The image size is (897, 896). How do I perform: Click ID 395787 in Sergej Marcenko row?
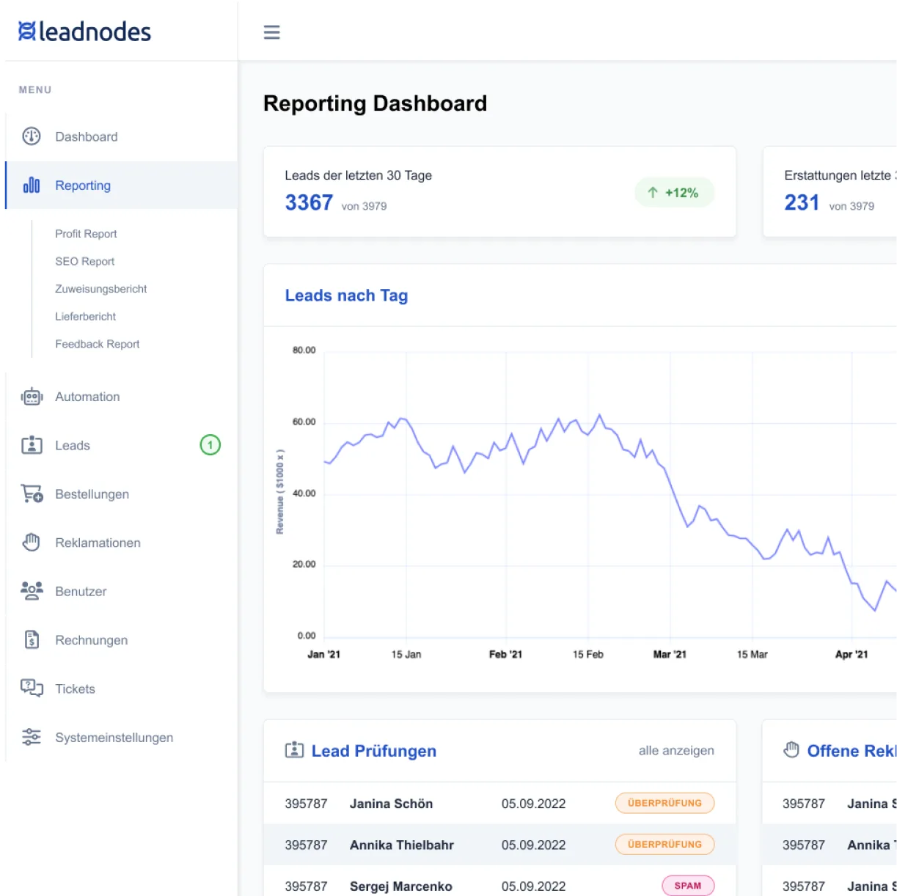coord(306,886)
